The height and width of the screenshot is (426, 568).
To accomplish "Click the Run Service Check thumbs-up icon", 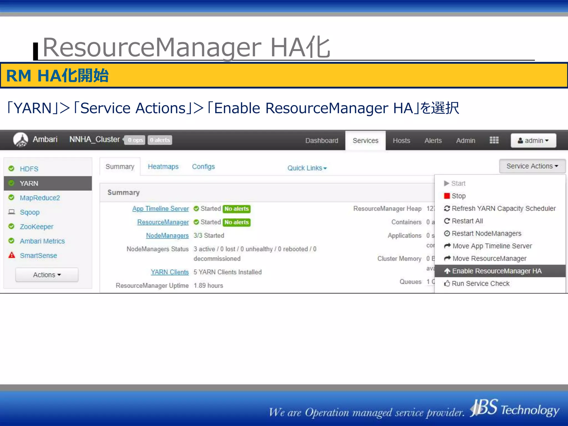I will coord(447,283).
